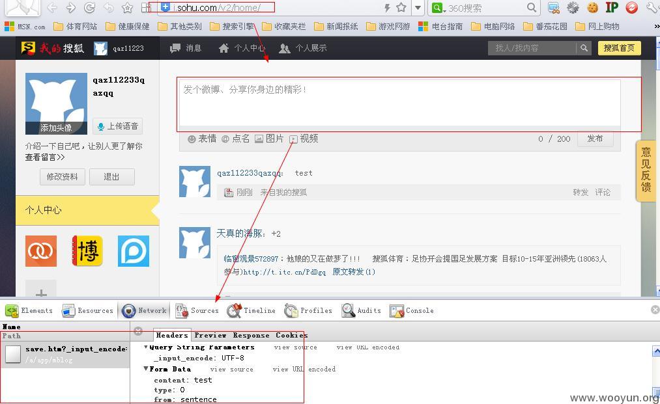The image size is (660, 404).
Task: Open 消息 messages menu
Action: [186, 48]
